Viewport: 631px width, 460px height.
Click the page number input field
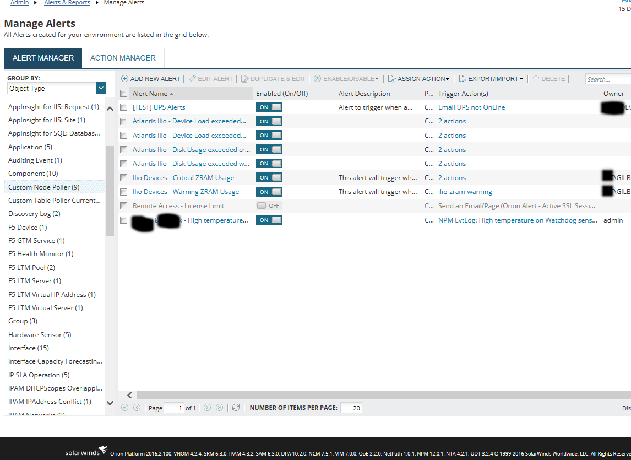tap(174, 408)
